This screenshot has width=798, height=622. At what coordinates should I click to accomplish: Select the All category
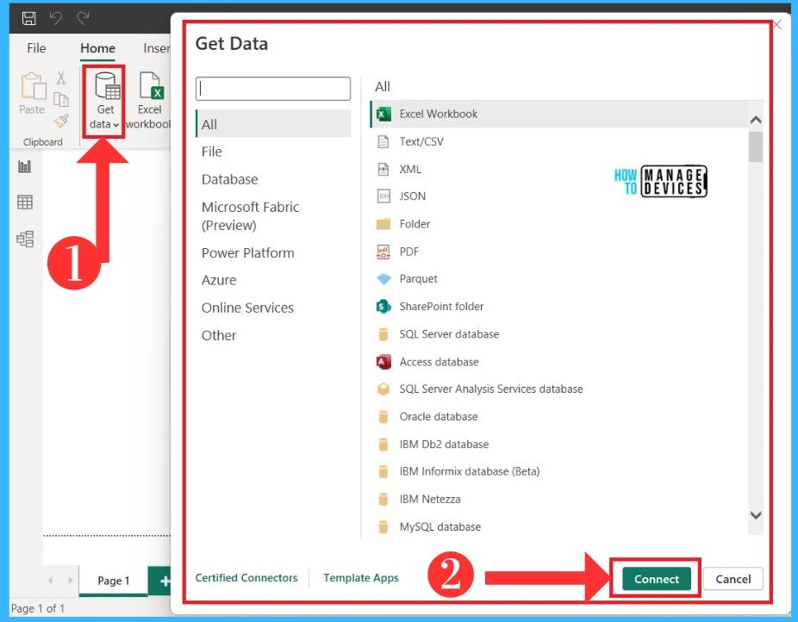coord(273,124)
